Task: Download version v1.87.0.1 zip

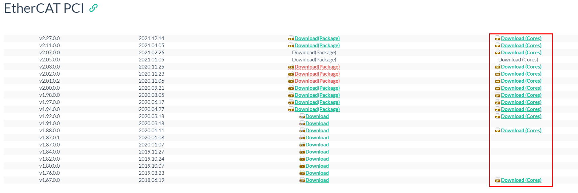Action: [x=317, y=138]
